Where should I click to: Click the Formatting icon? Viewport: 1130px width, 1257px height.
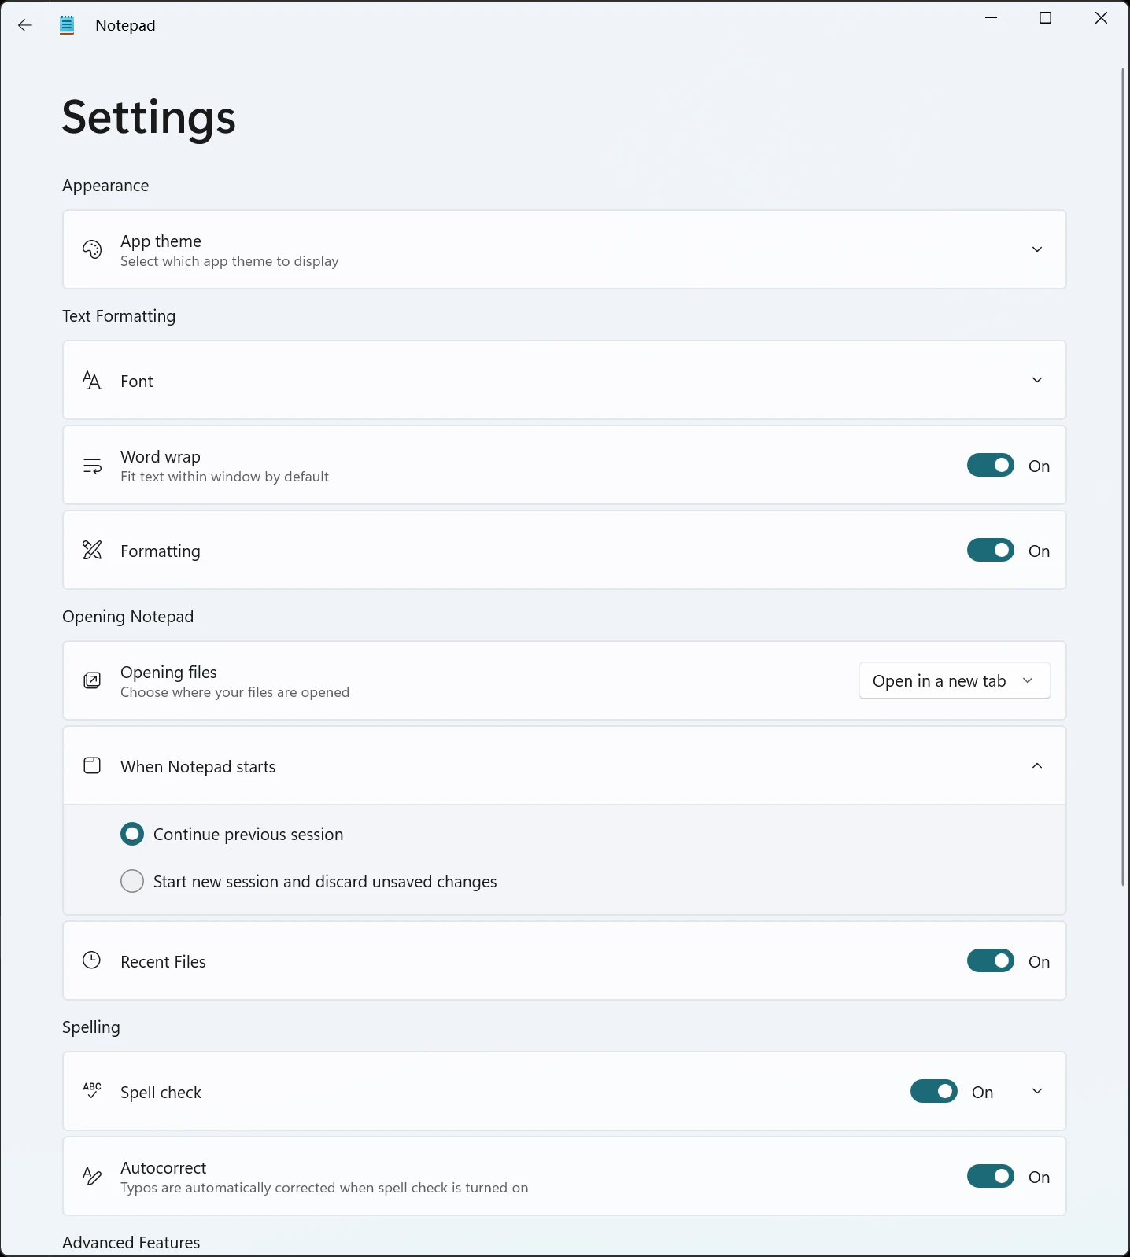click(x=92, y=551)
